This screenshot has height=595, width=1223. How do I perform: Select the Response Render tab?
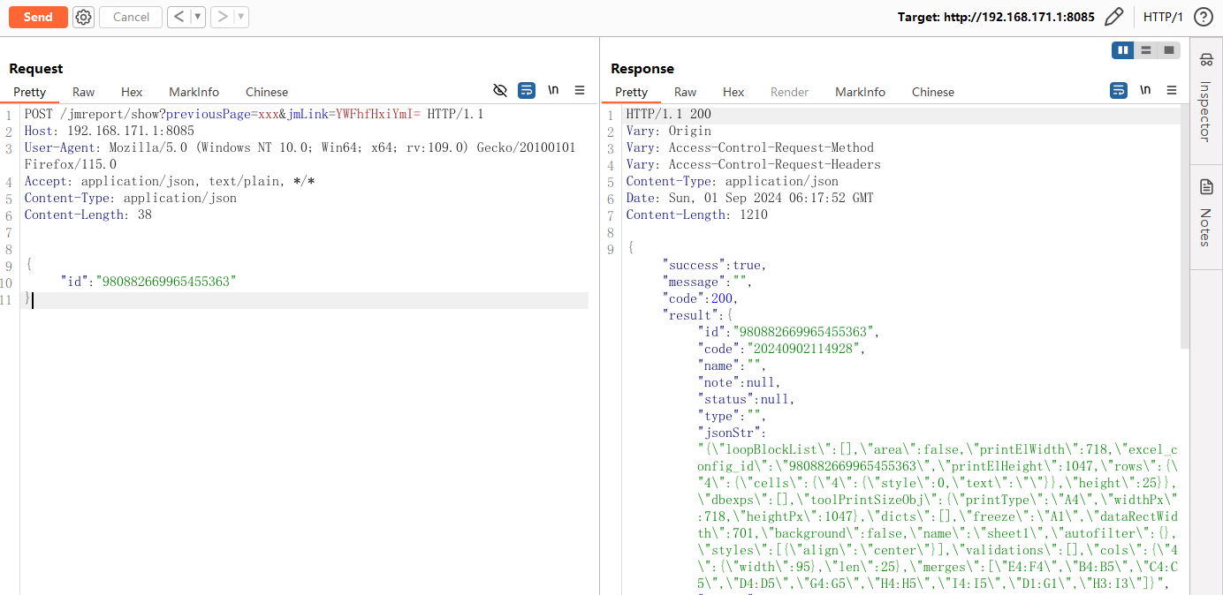pyautogui.click(x=790, y=92)
